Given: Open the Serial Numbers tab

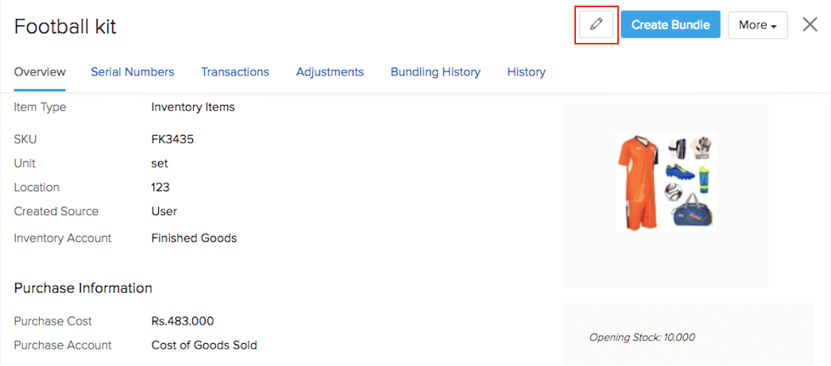Looking at the screenshot, I should point(132,71).
